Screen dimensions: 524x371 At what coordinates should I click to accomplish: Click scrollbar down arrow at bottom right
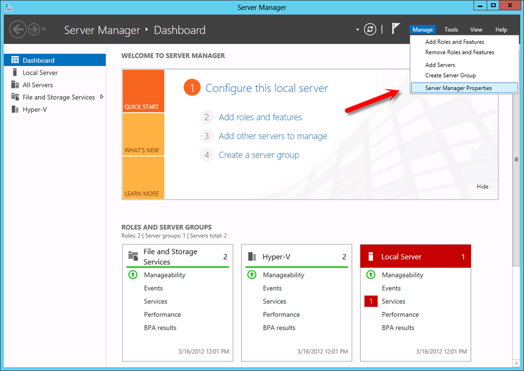coord(516,363)
